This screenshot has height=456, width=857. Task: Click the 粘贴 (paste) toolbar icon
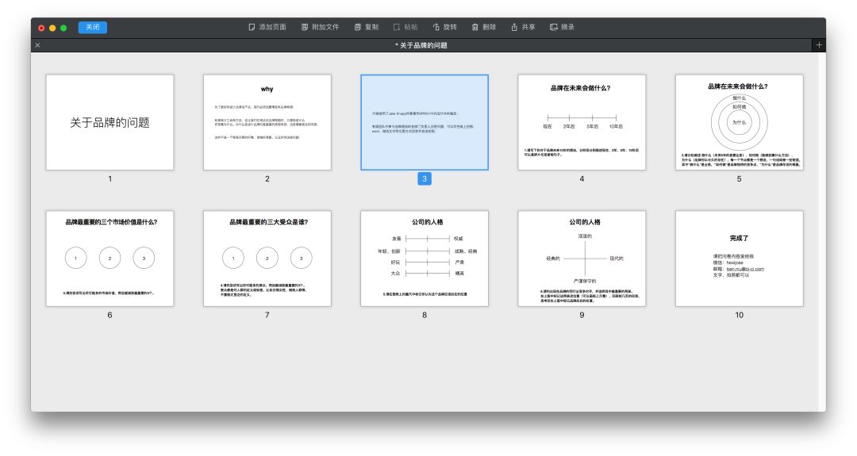tap(397, 27)
